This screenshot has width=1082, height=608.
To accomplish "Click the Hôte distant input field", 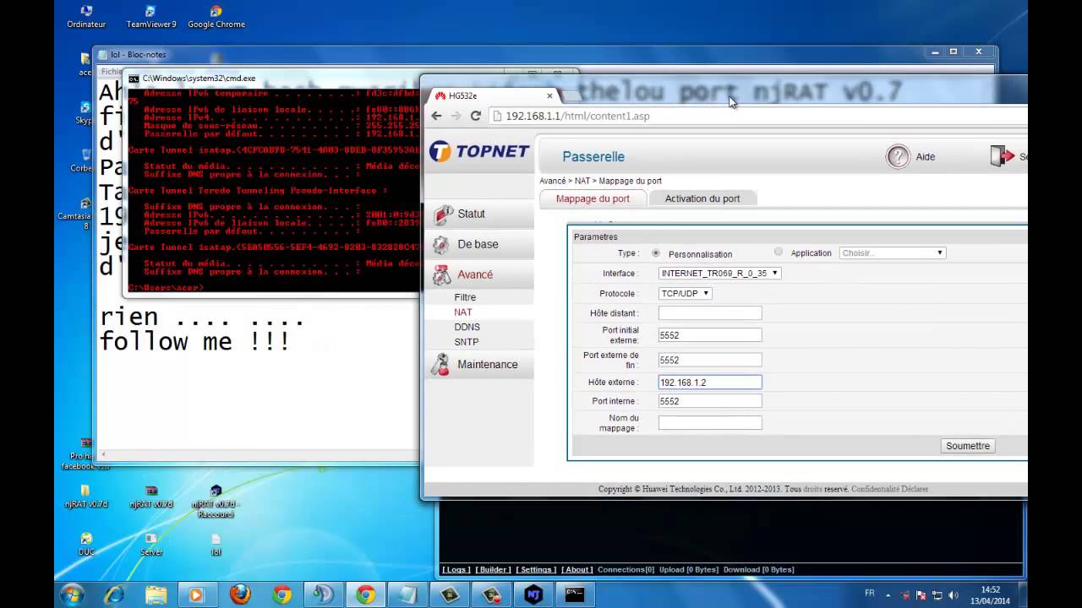I will (x=710, y=313).
